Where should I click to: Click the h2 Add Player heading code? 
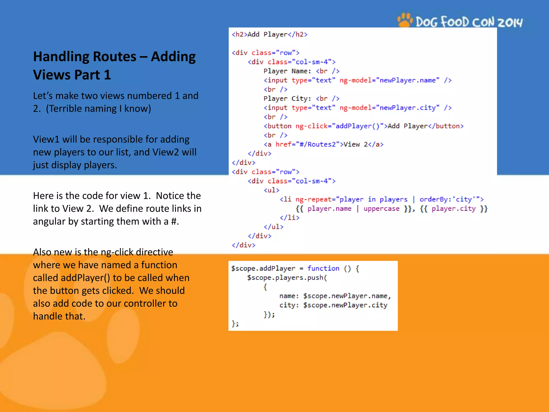[x=269, y=34]
